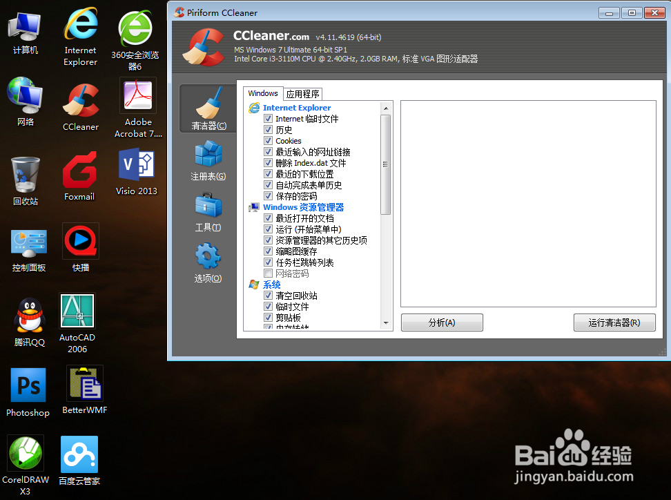Close the Piriform CCleaner window
This screenshot has width=671, height=500.
pyautogui.click(x=654, y=13)
